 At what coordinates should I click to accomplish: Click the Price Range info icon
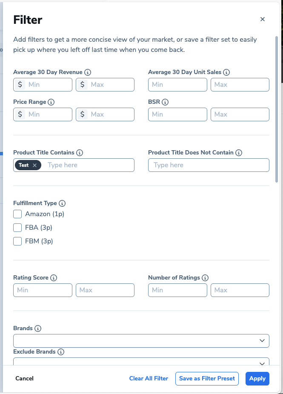coord(51,102)
